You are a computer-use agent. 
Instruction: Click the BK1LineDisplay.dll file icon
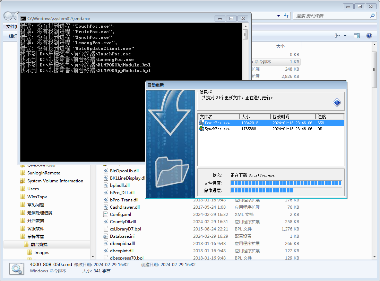[106, 178]
